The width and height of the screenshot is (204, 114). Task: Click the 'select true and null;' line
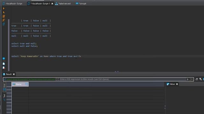pyautogui.click(x=24, y=44)
